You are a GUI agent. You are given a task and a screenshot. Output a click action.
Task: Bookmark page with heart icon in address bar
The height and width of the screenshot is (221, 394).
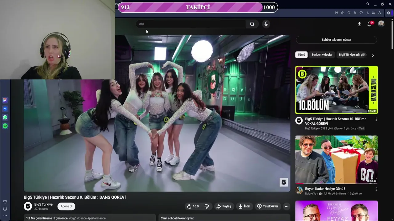[361, 13]
